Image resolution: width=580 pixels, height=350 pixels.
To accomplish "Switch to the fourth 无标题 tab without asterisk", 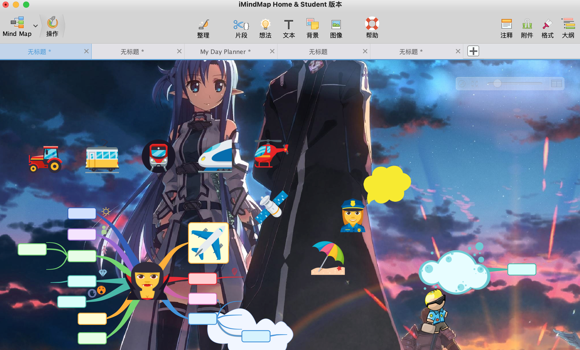I will pyautogui.click(x=318, y=52).
